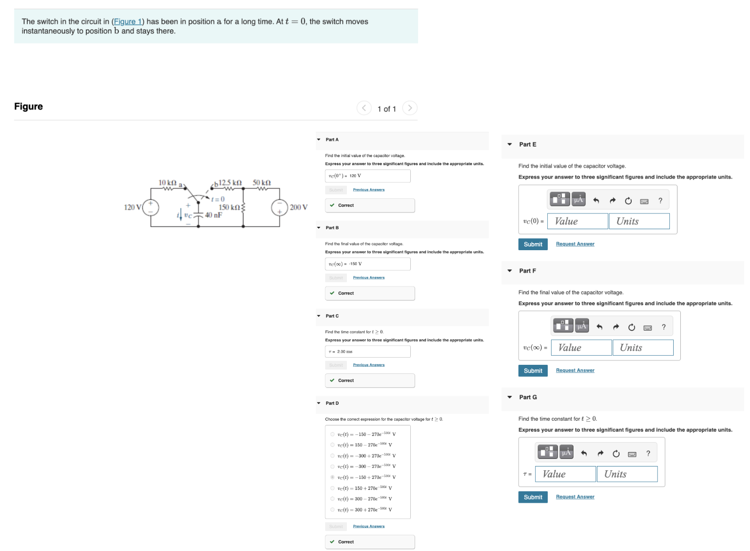Open the Figure 1 link in problem statement

[x=128, y=21]
